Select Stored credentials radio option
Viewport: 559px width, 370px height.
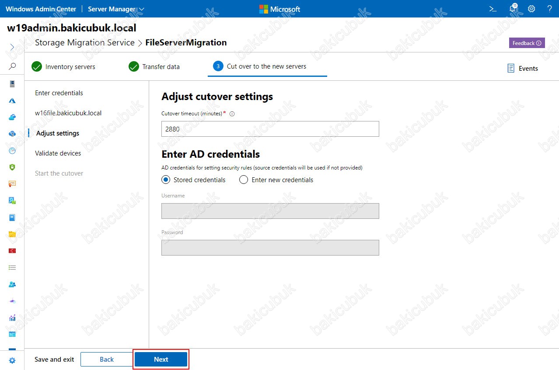tap(194, 180)
